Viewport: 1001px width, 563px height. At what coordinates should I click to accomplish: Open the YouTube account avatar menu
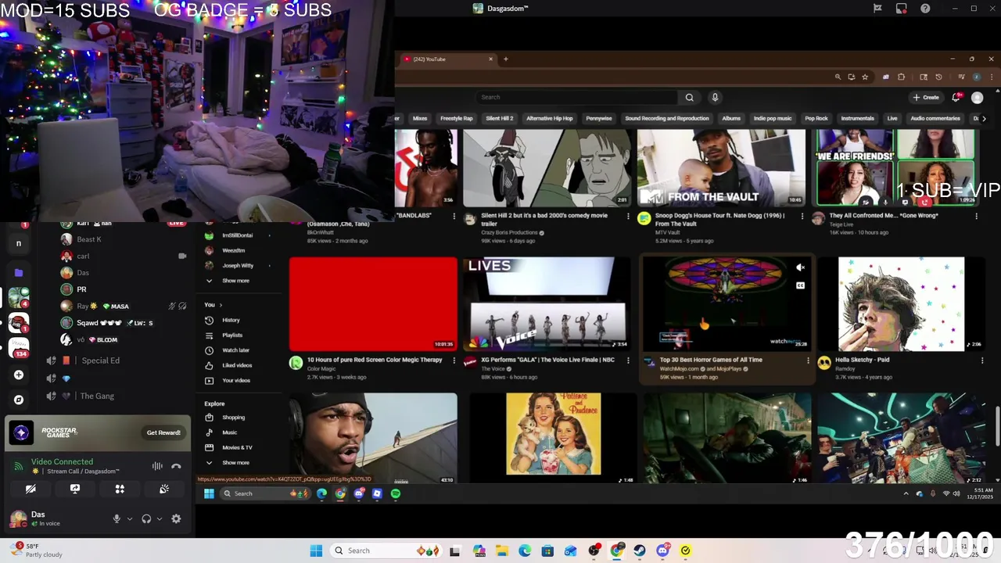pos(977,98)
